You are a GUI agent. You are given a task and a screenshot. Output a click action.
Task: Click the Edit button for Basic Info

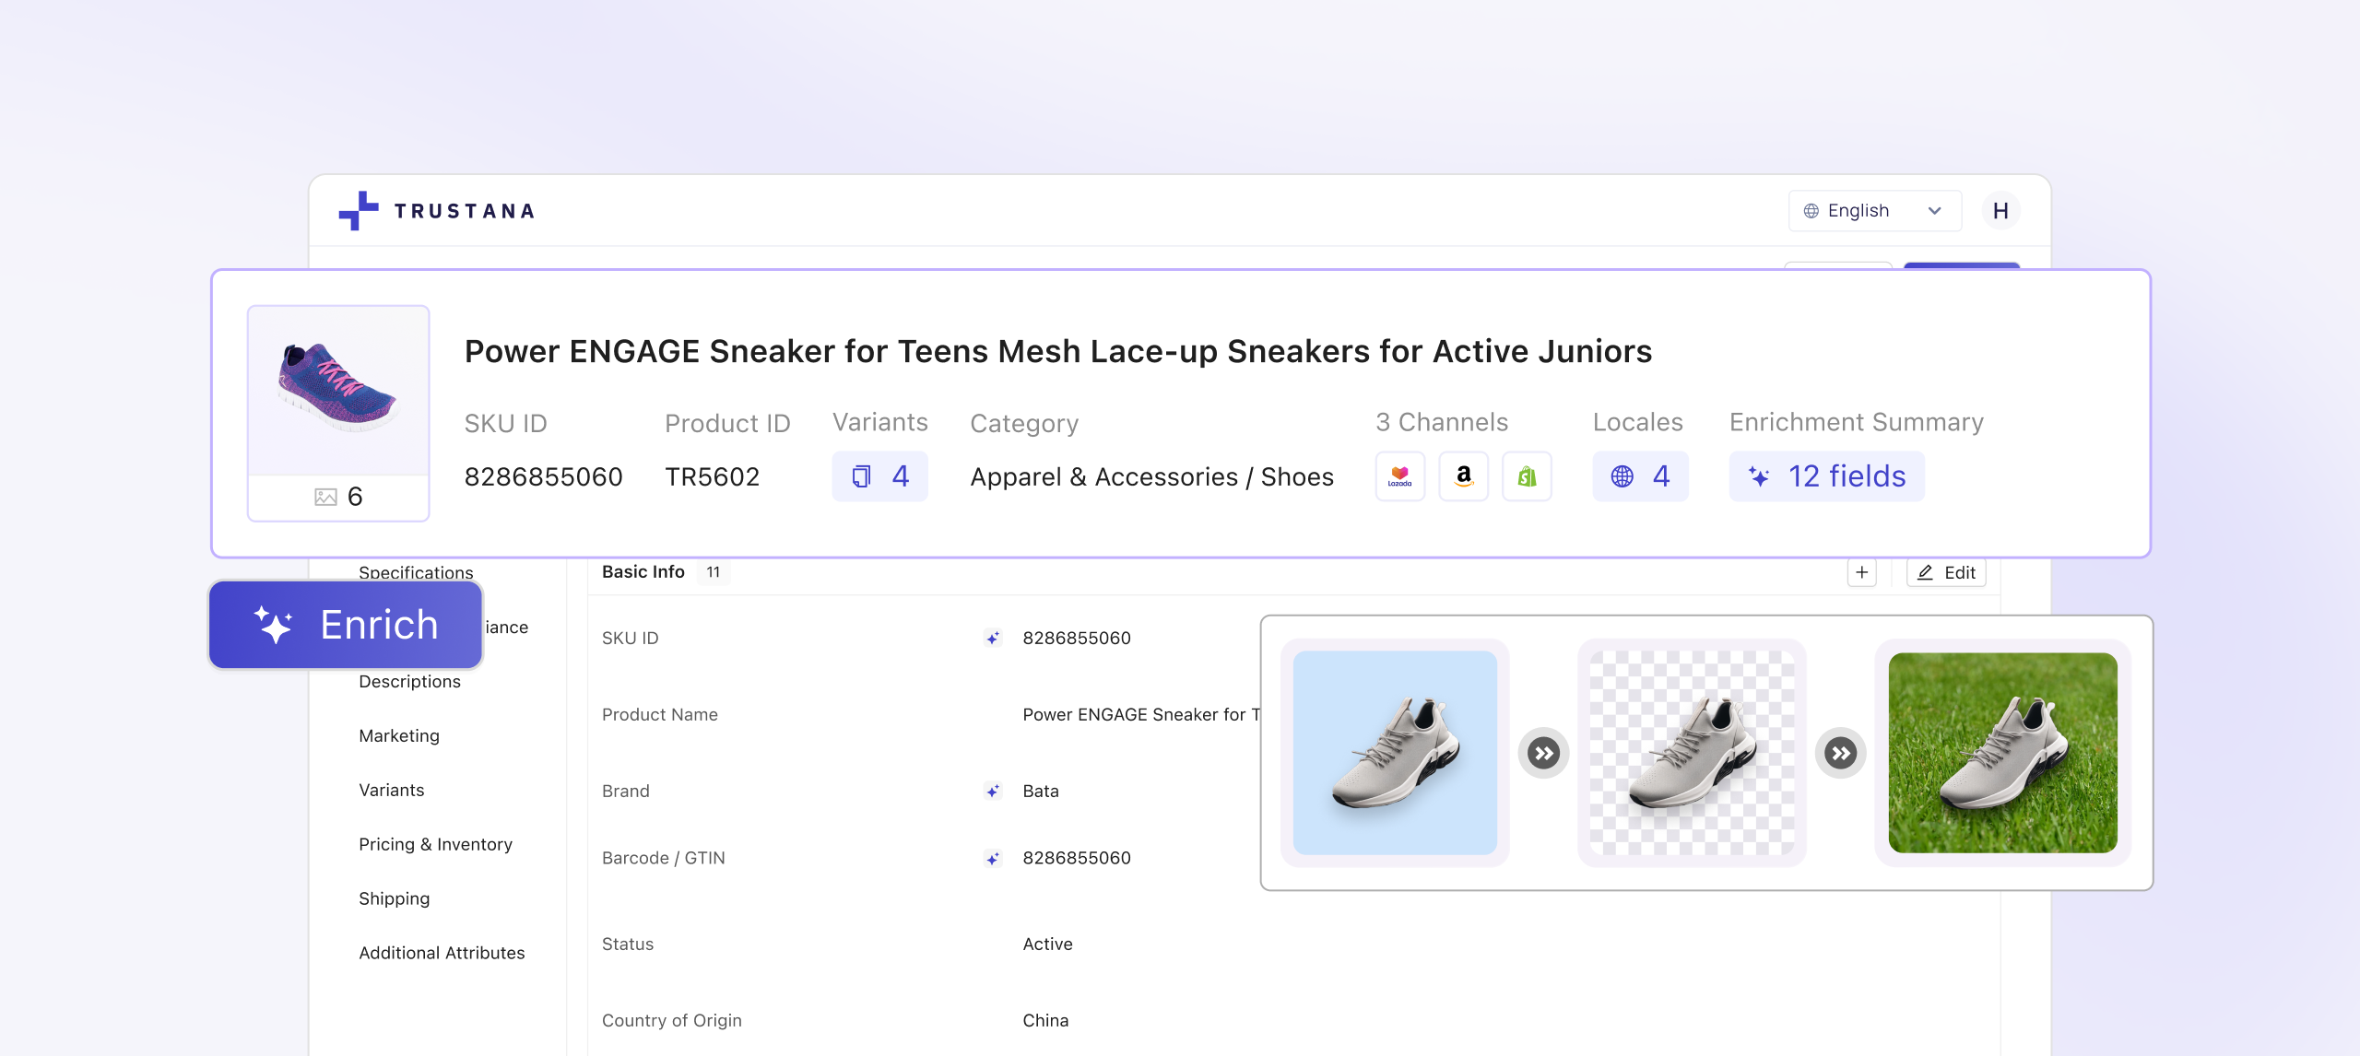[x=1945, y=571]
